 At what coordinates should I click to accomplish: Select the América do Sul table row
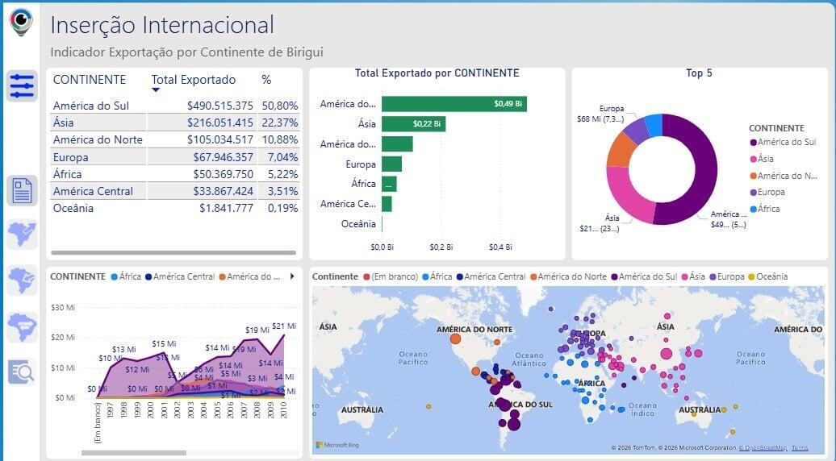tap(90, 106)
